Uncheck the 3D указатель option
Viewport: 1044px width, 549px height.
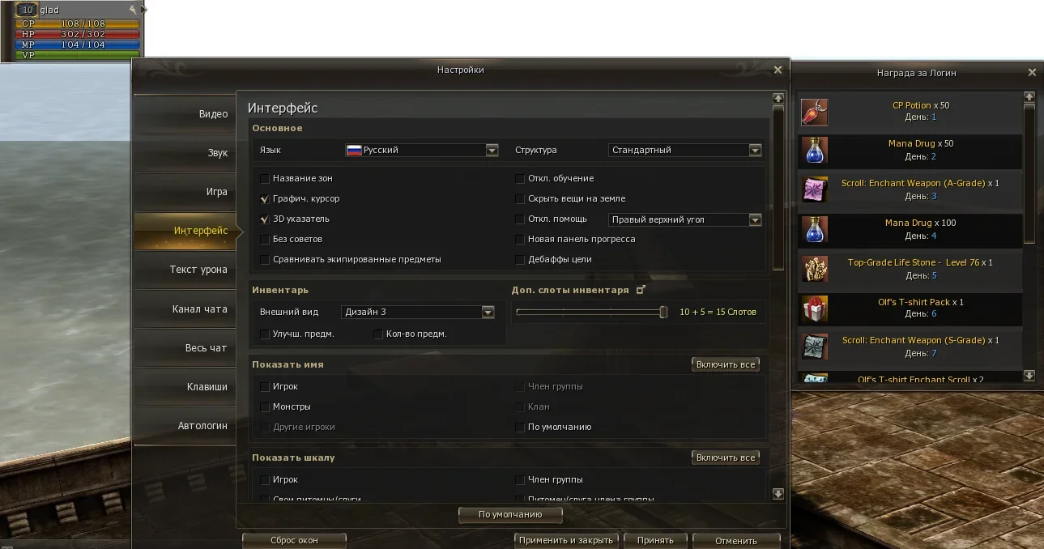[264, 219]
